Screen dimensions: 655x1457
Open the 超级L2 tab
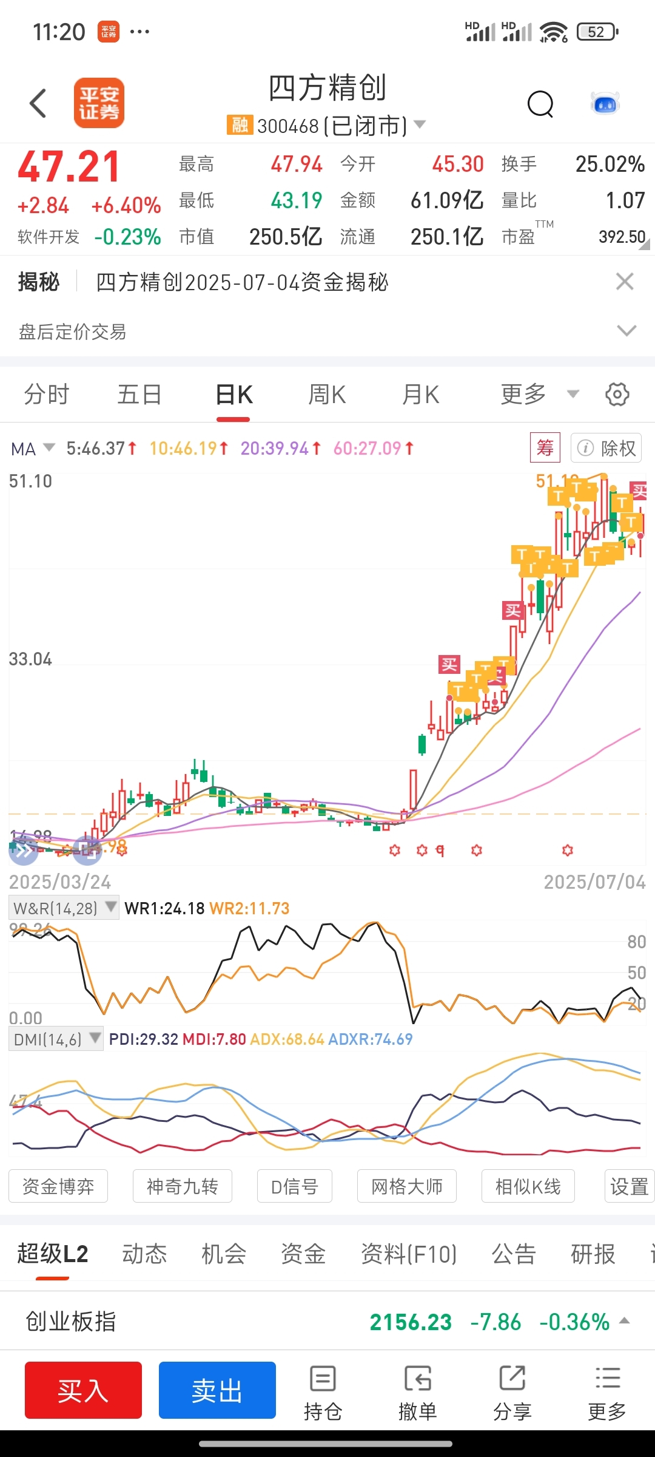53,1253
